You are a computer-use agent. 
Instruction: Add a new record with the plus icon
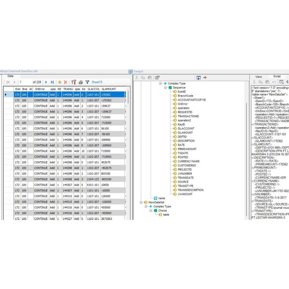pyautogui.click(x=60, y=82)
